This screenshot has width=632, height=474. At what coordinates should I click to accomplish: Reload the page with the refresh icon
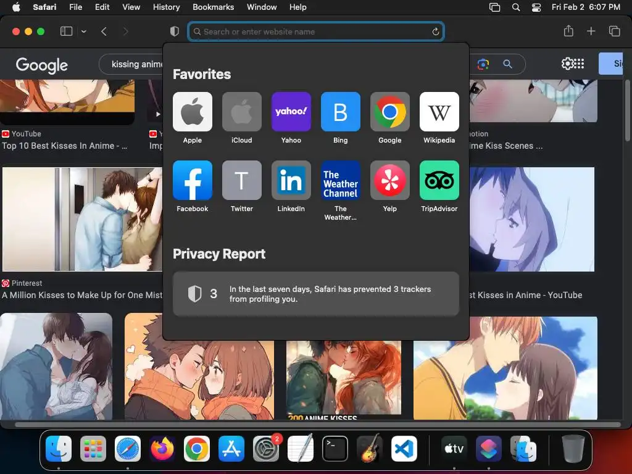pyautogui.click(x=435, y=31)
